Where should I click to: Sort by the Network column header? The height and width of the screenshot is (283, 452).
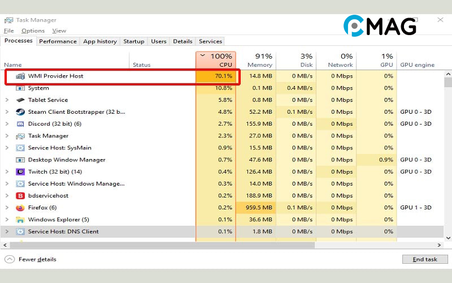(x=336, y=61)
